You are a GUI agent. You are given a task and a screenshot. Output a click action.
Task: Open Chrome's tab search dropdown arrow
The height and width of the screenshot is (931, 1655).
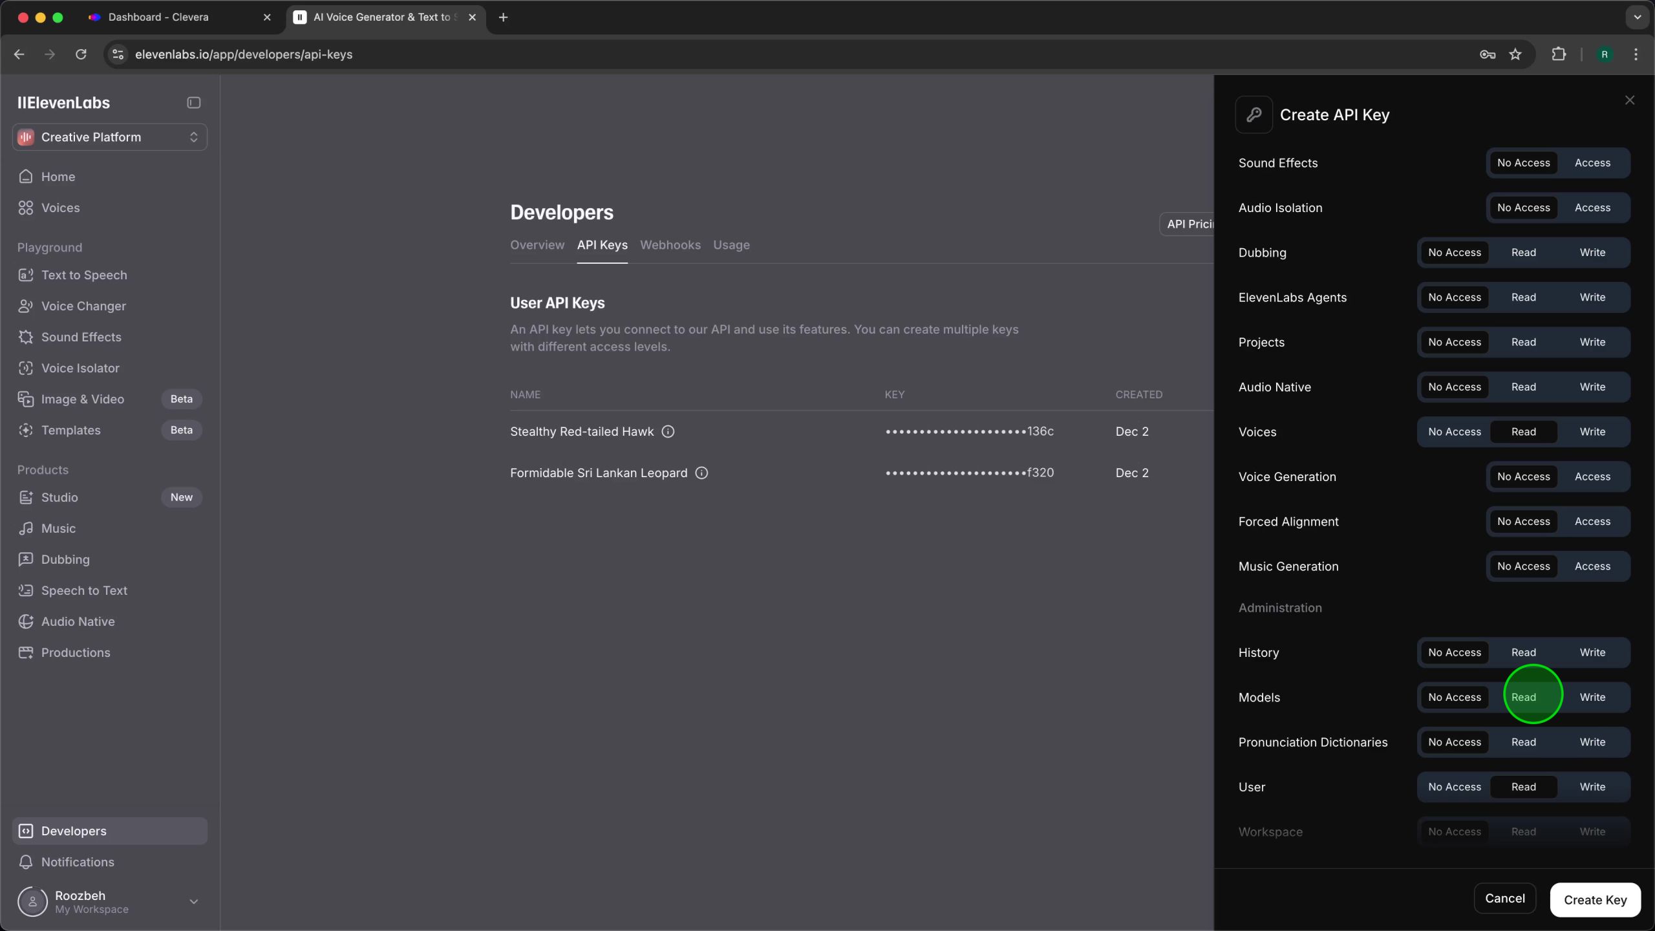click(1638, 17)
